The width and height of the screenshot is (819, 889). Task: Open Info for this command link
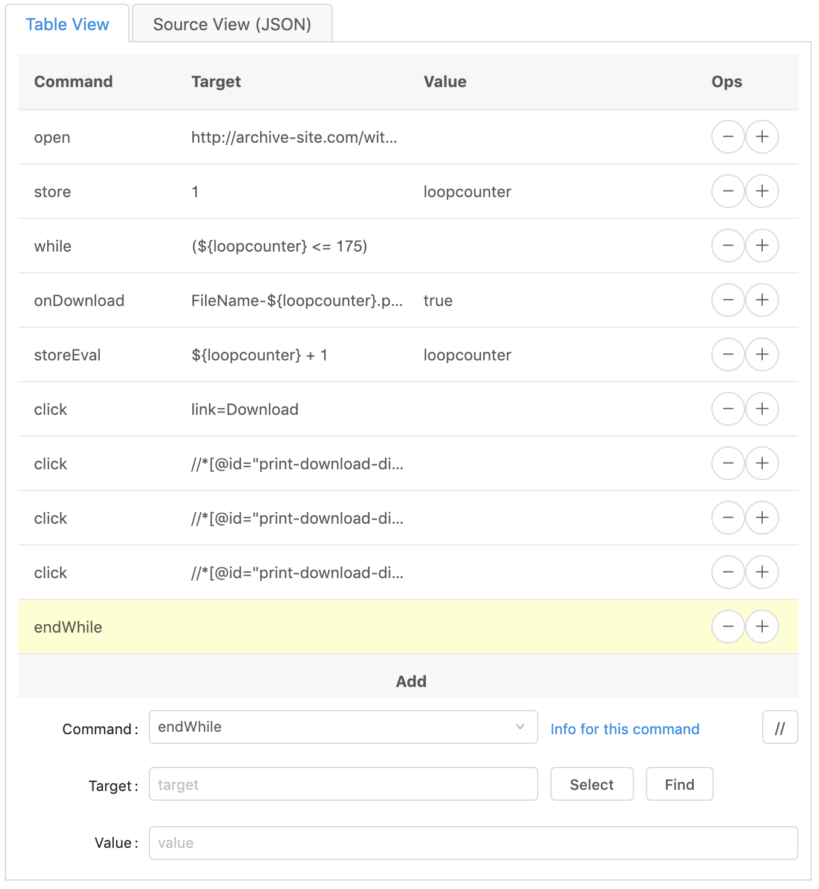click(624, 729)
